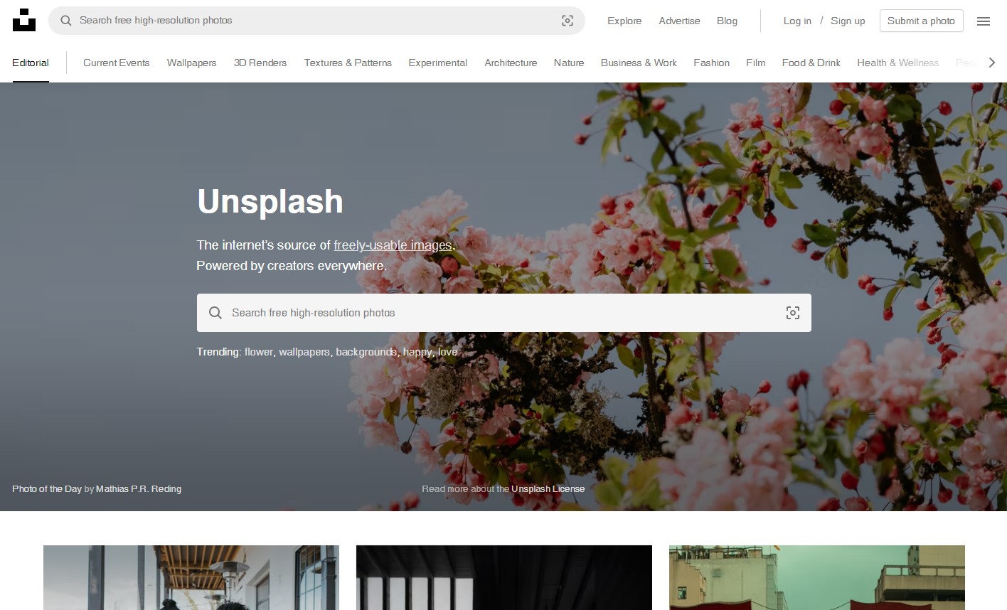Open Architecture topic
The height and width of the screenshot is (610, 1007).
click(x=511, y=63)
